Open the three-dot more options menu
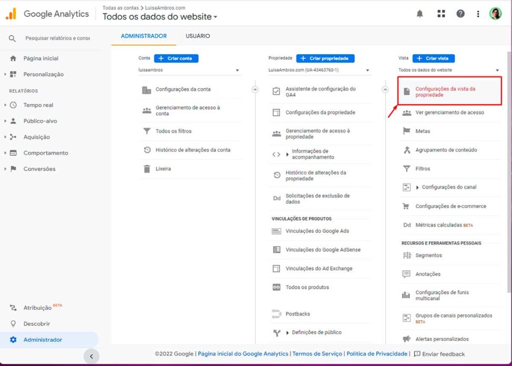This screenshot has height=366, width=512. coord(478,14)
